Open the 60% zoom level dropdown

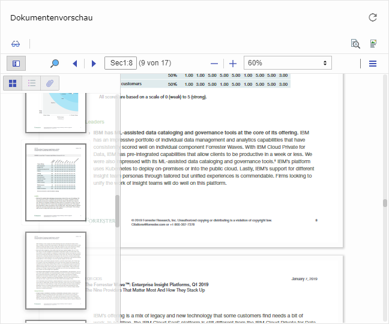[288, 63]
